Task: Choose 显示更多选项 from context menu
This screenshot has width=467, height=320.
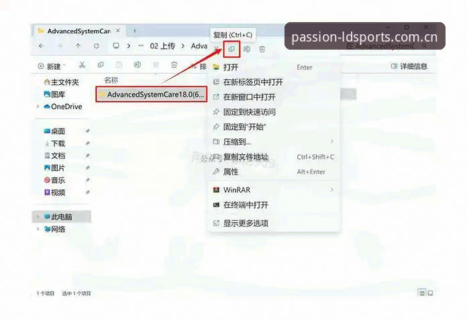Action: coord(274,223)
